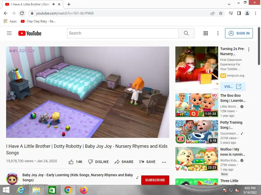Image resolution: width=261 pixels, height=195 pixels.
Task: Open the SHARE arrow option
Action: coord(124,162)
